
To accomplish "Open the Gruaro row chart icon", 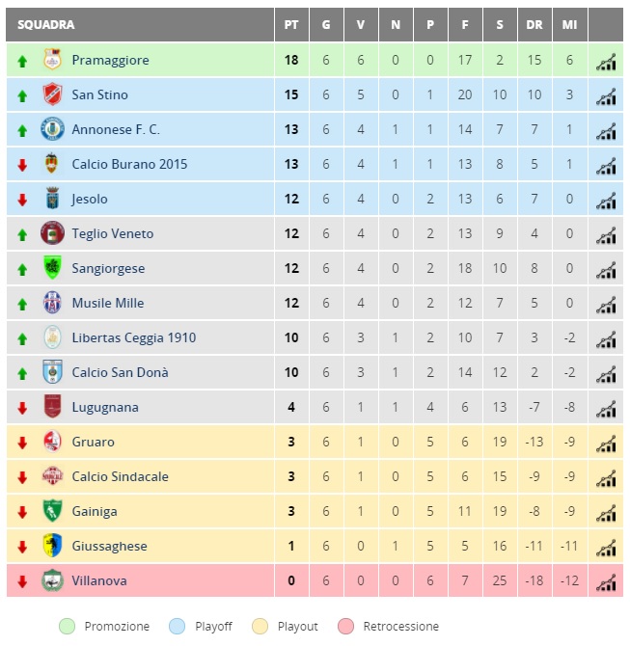I will pos(606,444).
